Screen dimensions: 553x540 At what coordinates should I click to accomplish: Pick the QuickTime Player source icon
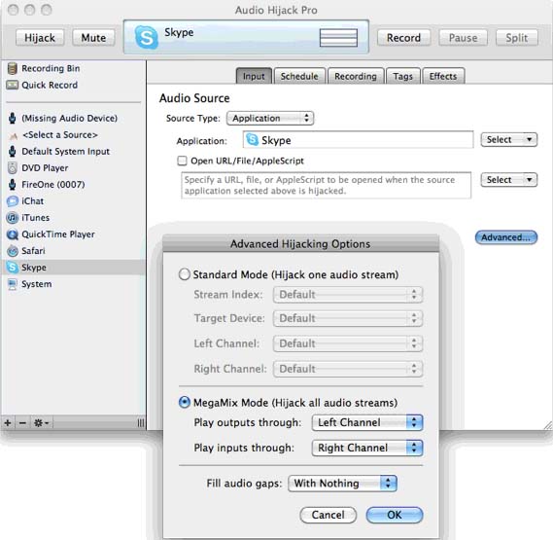tap(13, 234)
